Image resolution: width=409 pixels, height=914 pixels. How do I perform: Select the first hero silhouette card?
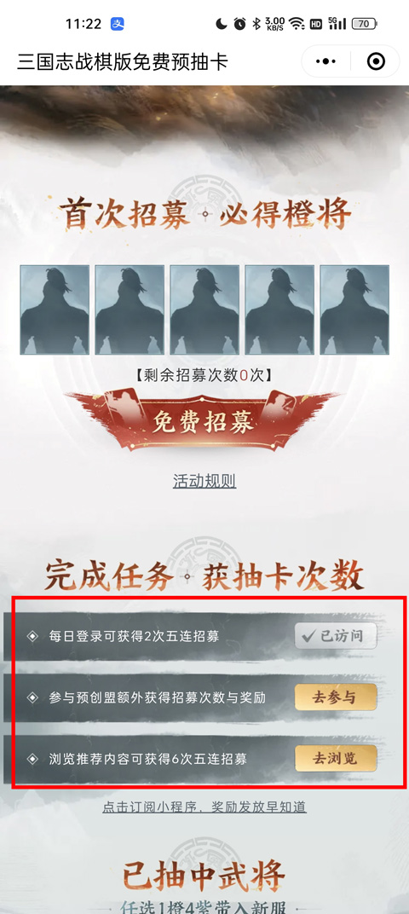55,309
